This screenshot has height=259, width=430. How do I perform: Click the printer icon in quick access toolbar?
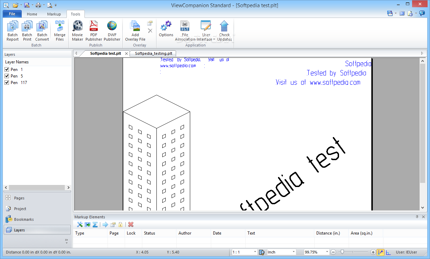[x=38, y=5]
